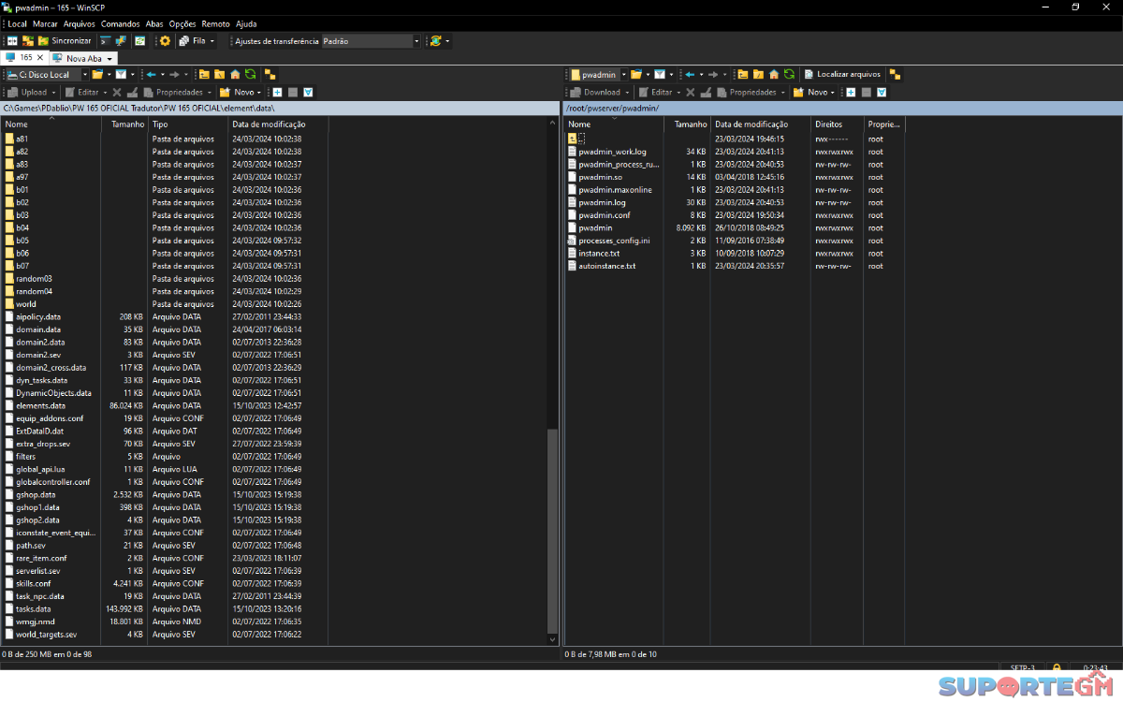Screen dimensions: 1123x702
Task: Go back in remote panel history
Action: pyautogui.click(x=690, y=75)
